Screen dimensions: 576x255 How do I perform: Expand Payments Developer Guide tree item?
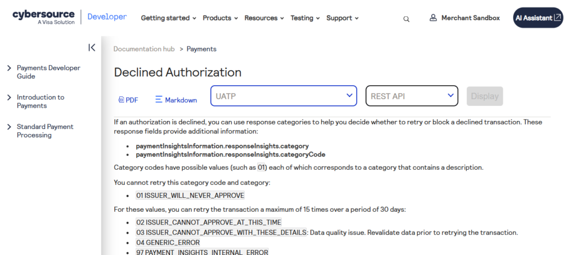click(9, 68)
